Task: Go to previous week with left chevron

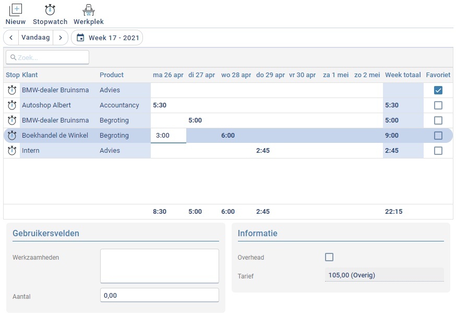Action: pyautogui.click(x=11, y=38)
